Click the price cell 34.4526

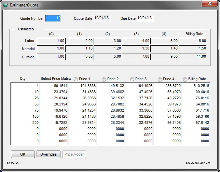coord(139,104)
